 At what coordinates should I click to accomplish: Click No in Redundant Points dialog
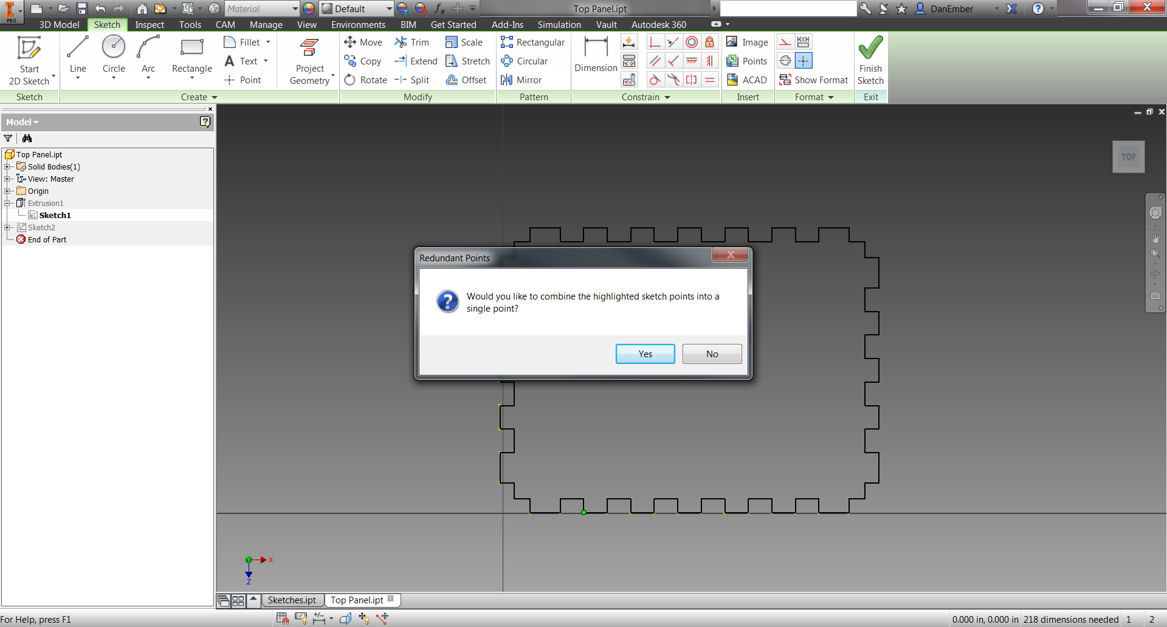712,354
